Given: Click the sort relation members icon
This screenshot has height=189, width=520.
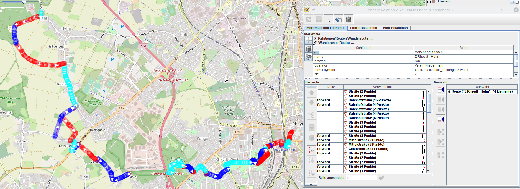Looking at the screenshot, I should (312, 115).
